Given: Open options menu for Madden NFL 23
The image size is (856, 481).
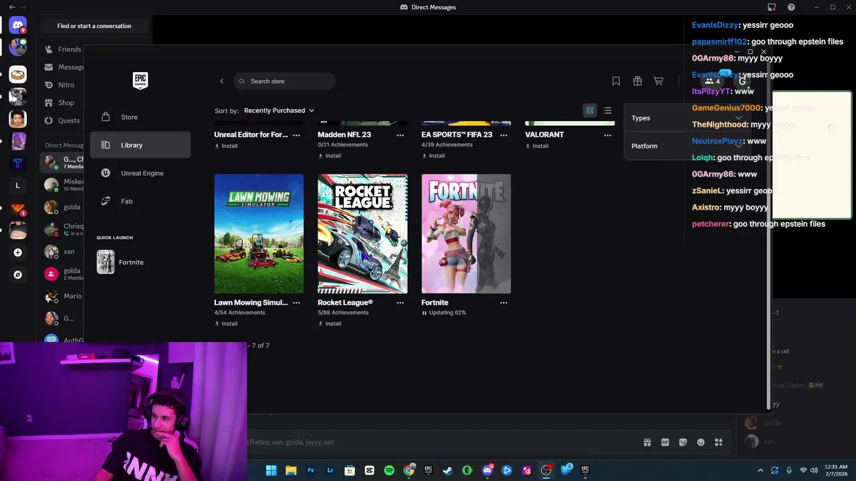Looking at the screenshot, I should (x=400, y=135).
